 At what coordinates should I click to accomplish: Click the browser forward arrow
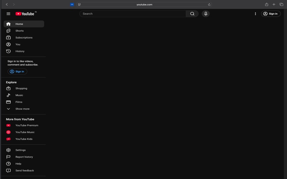[14, 4]
